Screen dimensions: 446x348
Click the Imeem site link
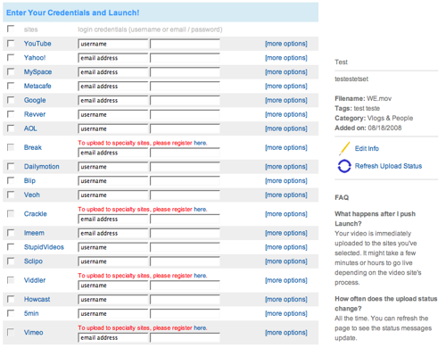[34, 233]
